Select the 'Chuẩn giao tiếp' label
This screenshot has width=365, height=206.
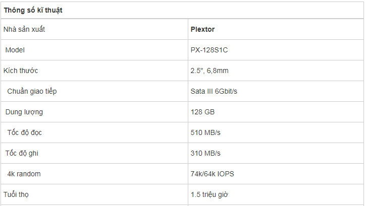coord(32,91)
